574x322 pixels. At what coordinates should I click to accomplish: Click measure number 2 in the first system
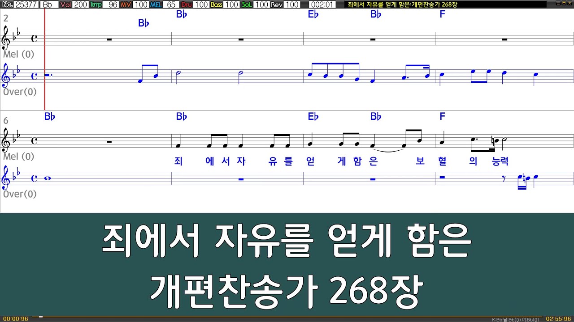(x=6, y=18)
